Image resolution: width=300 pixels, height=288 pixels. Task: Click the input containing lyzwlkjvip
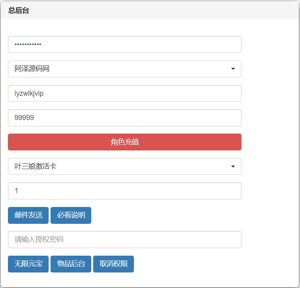tap(124, 93)
